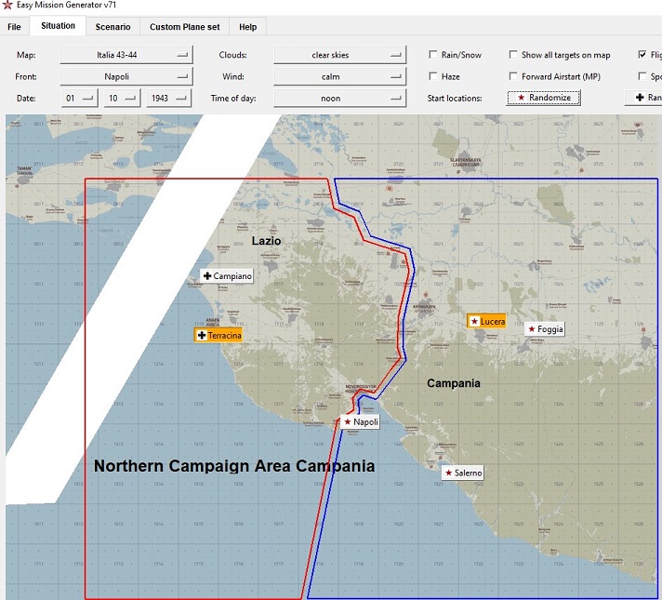
Task: Click the Easy Mission Generator red star app icon
Action: click(7, 5)
